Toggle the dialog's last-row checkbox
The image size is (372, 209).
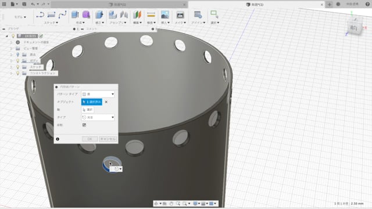tap(84, 125)
